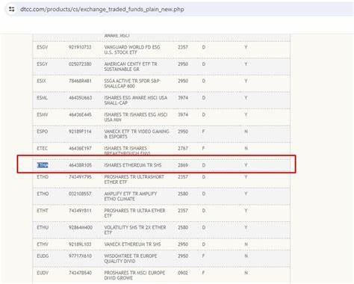Click PROSHARES TR ULTRASHORT ETHER ETF name
The height and width of the screenshot is (284, 354).
[x=134, y=179]
